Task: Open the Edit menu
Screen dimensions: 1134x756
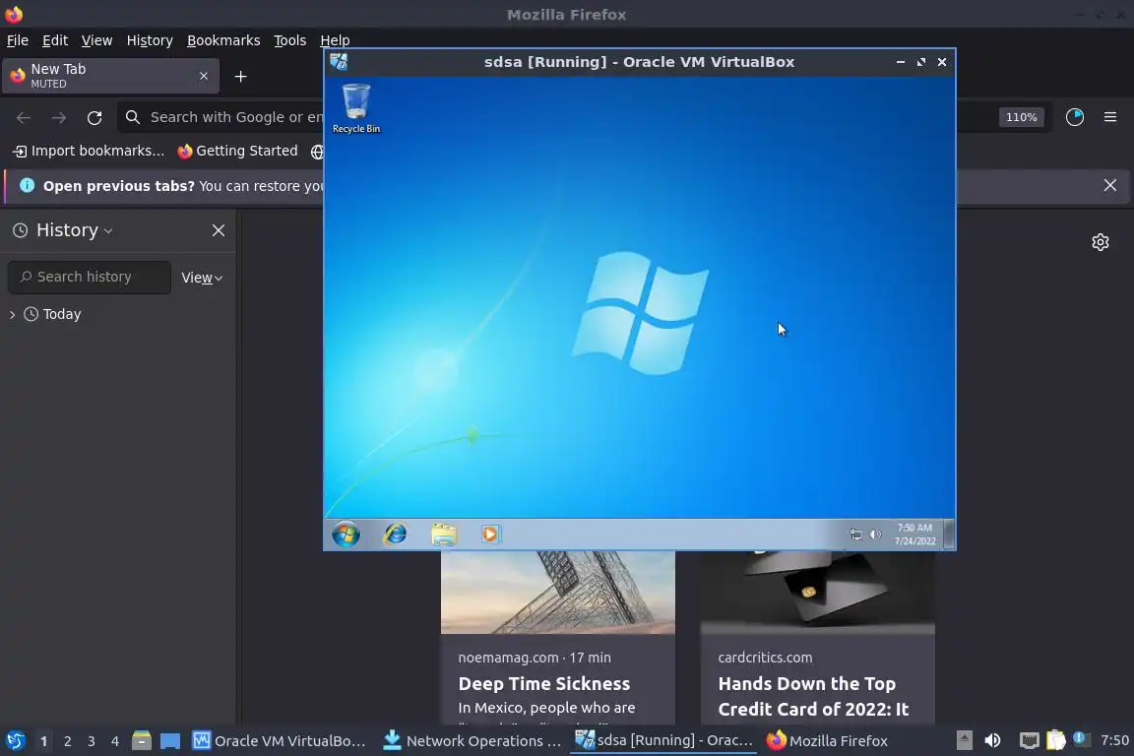Action: pyautogui.click(x=55, y=40)
